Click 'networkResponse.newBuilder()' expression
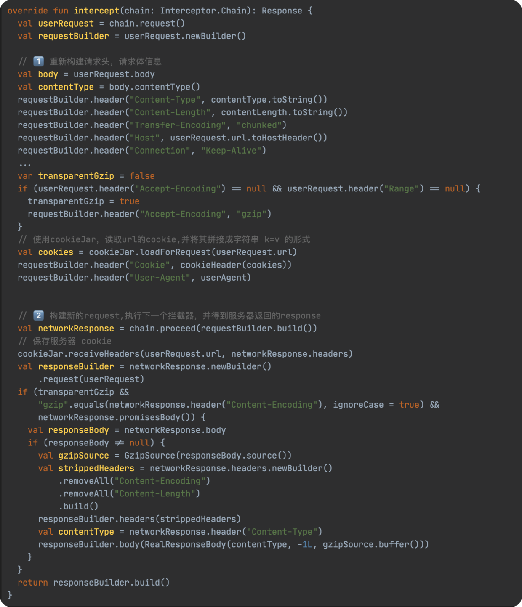This screenshot has height=607, width=522. 200,366
